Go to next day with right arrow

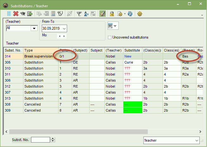tap(64, 36)
